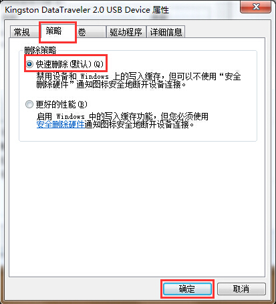
Task: Select the 快速删除 radio circle
Action: pyautogui.click(x=29, y=64)
